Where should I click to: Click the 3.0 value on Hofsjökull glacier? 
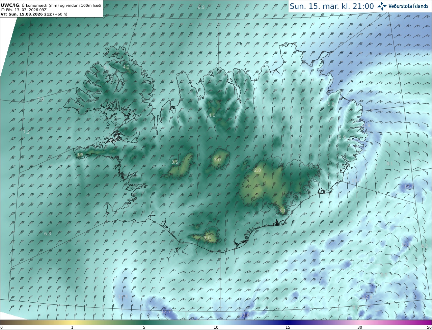point(217,160)
